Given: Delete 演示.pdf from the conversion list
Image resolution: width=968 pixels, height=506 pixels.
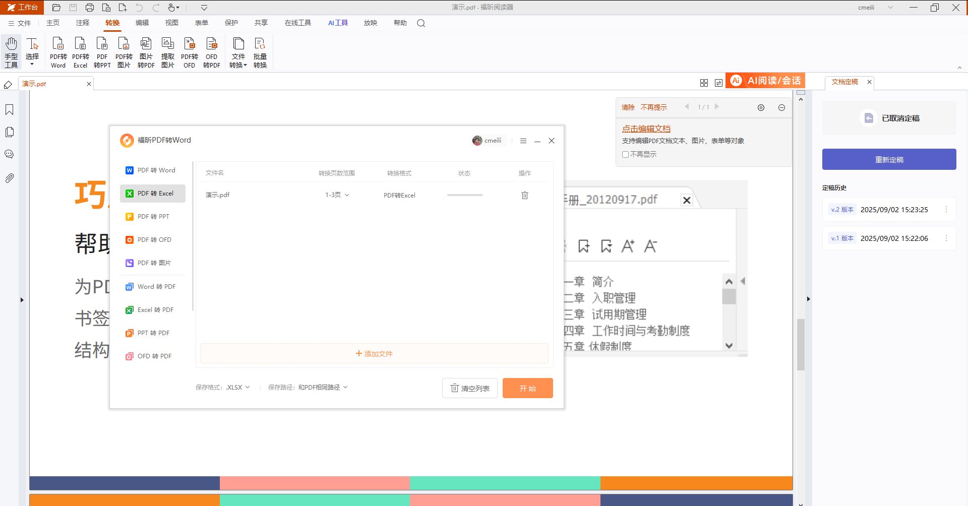Looking at the screenshot, I should [x=525, y=195].
